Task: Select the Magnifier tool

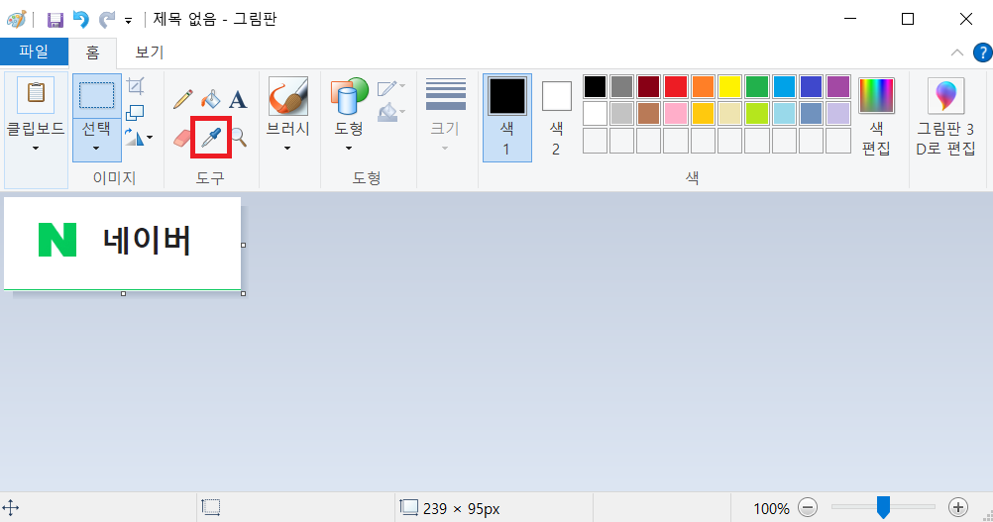Action: [238, 137]
